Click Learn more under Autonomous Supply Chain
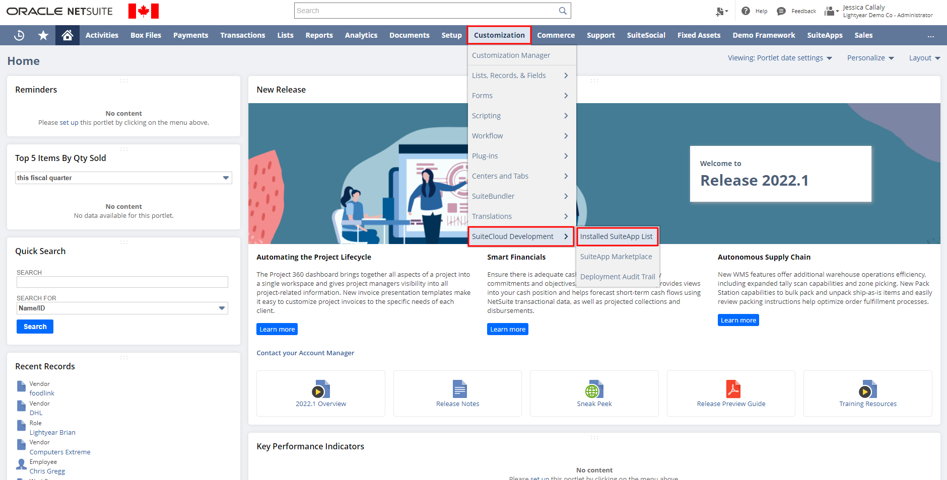 tap(738, 320)
